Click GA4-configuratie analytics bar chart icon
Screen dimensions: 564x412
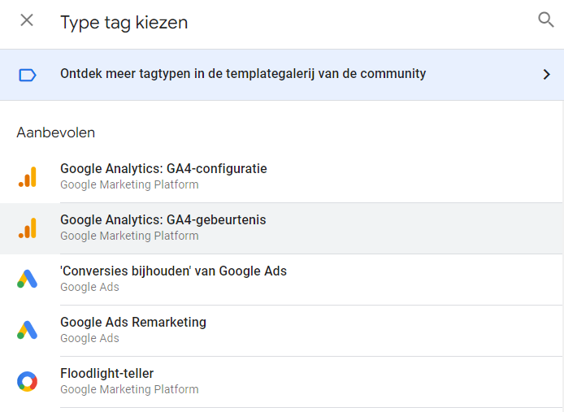28,177
